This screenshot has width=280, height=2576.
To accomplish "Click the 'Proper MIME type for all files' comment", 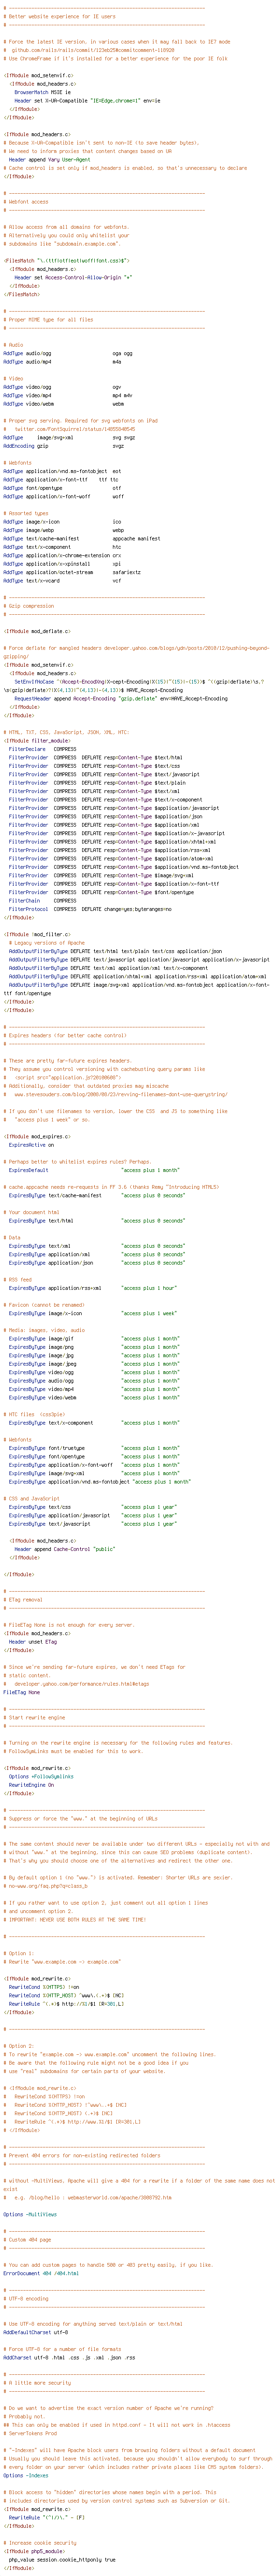I will (48, 320).
